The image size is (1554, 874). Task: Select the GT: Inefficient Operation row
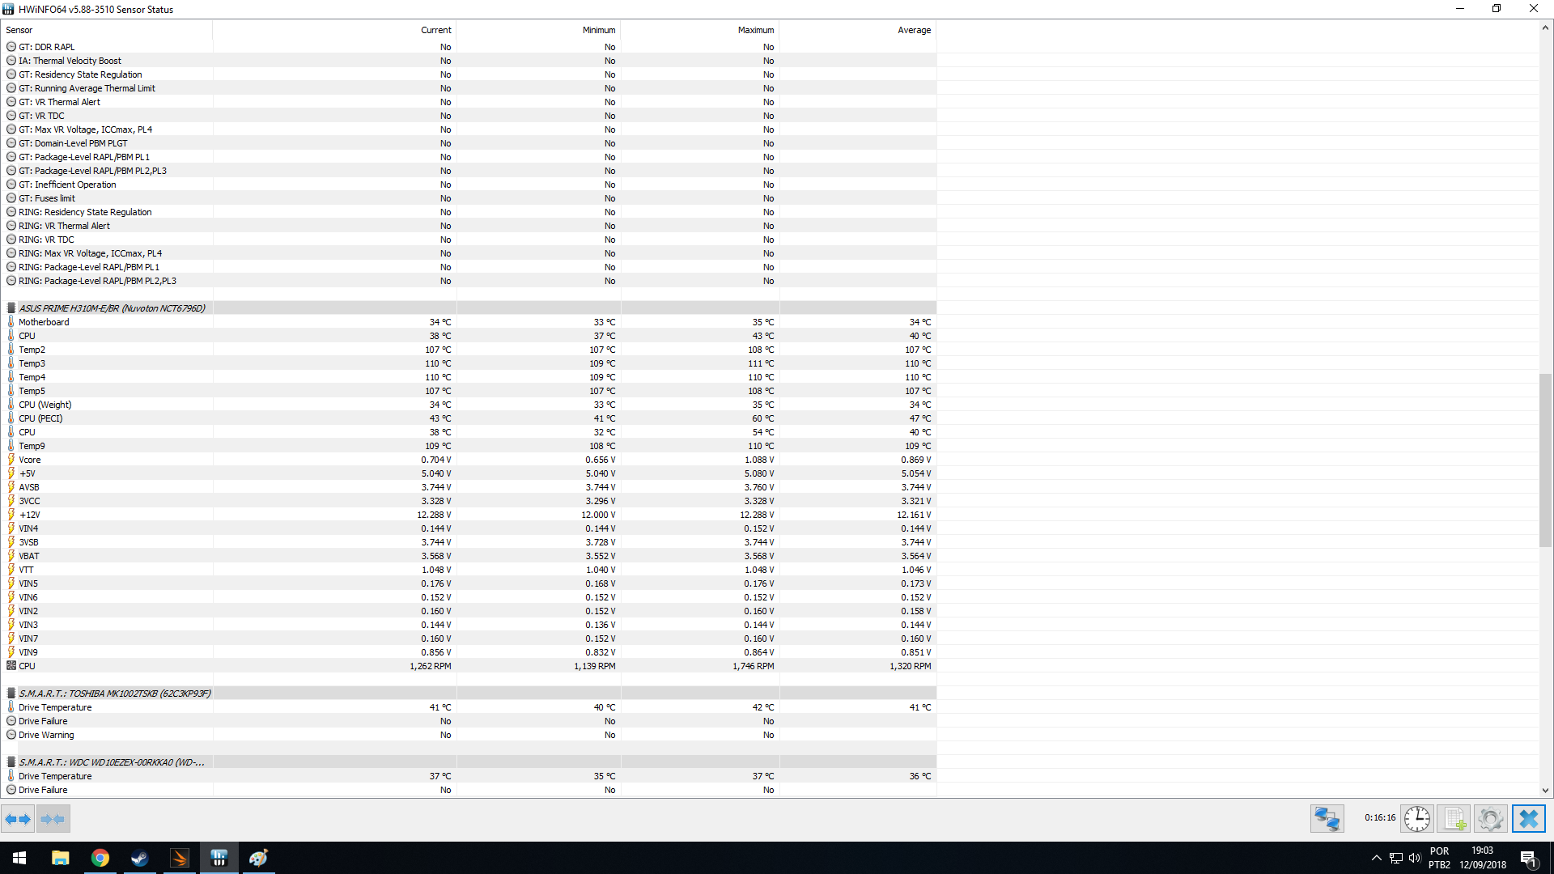(469, 185)
